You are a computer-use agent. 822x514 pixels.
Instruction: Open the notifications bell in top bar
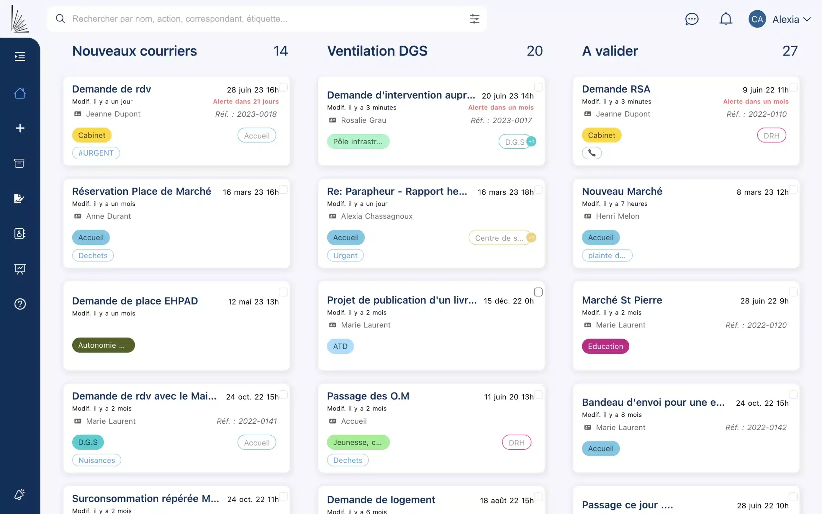726,19
